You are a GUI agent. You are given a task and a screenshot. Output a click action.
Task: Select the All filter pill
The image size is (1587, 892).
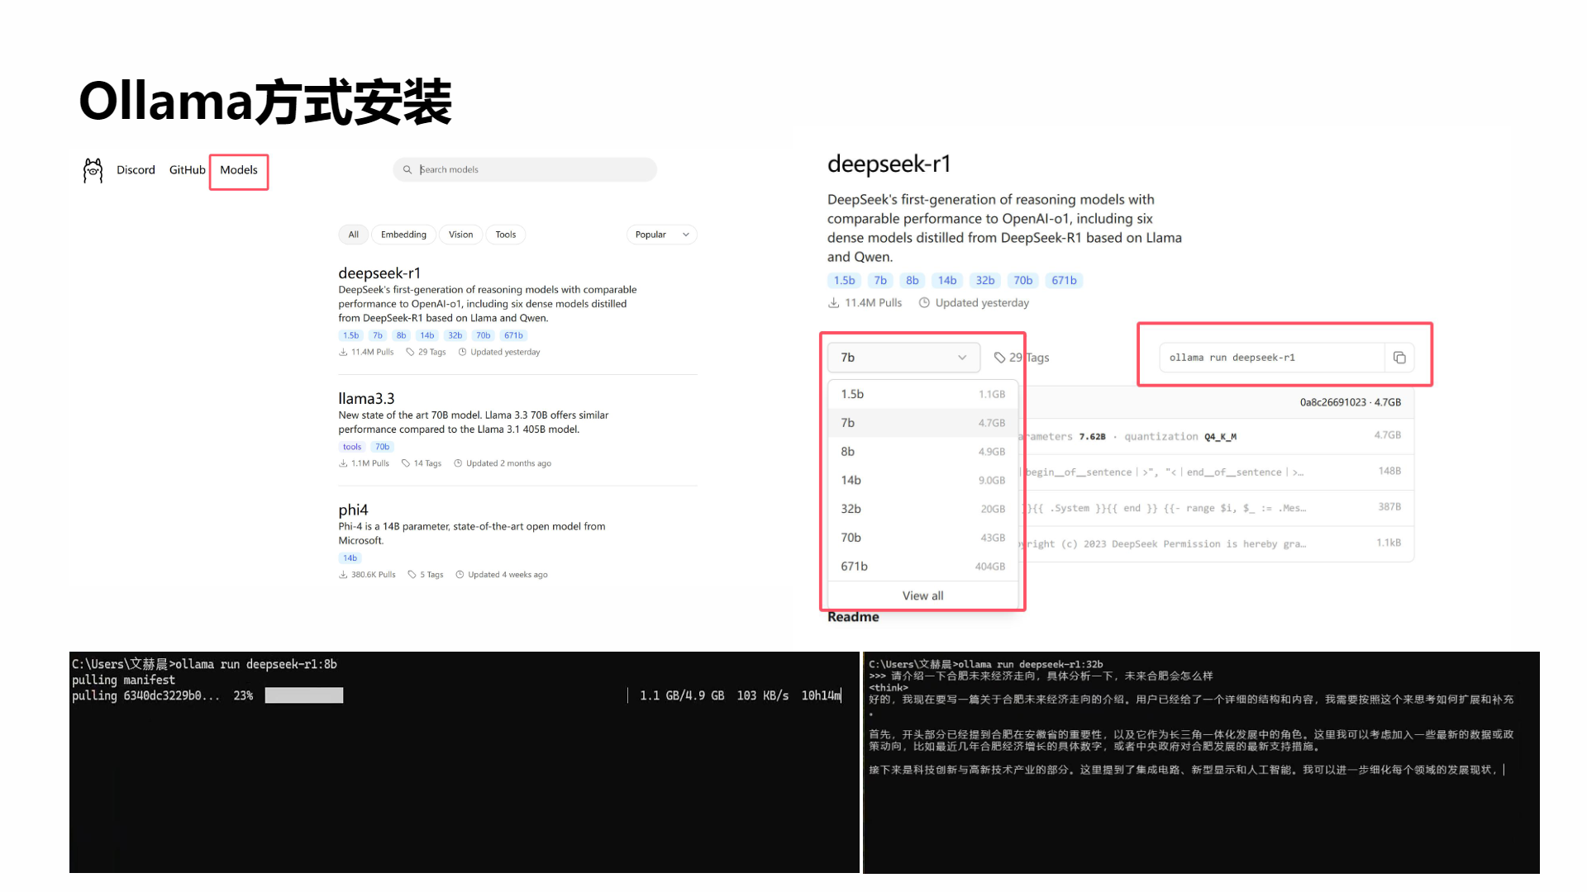pyautogui.click(x=354, y=235)
